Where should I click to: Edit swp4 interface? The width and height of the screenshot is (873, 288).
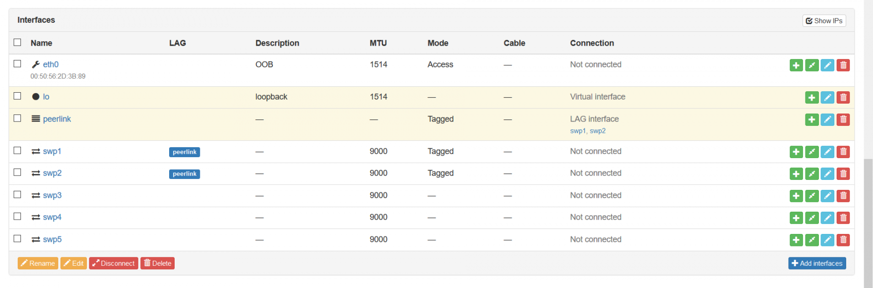(827, 218)
